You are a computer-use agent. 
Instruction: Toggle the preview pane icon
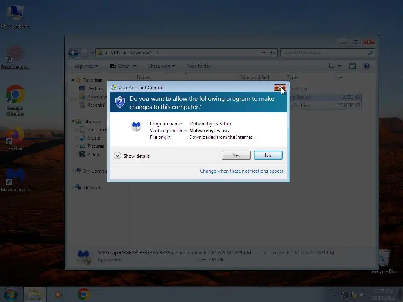point(353,66)
